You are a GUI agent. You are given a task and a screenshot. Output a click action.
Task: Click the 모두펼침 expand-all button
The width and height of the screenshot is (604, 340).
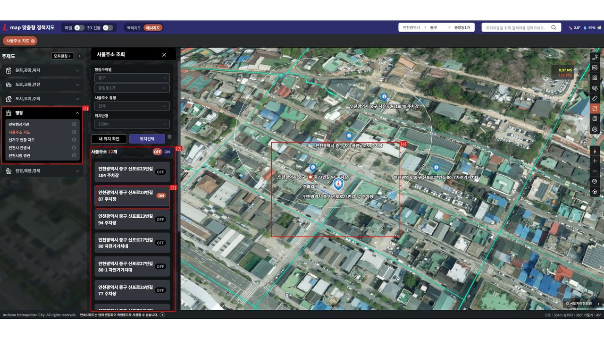[62, 56]
